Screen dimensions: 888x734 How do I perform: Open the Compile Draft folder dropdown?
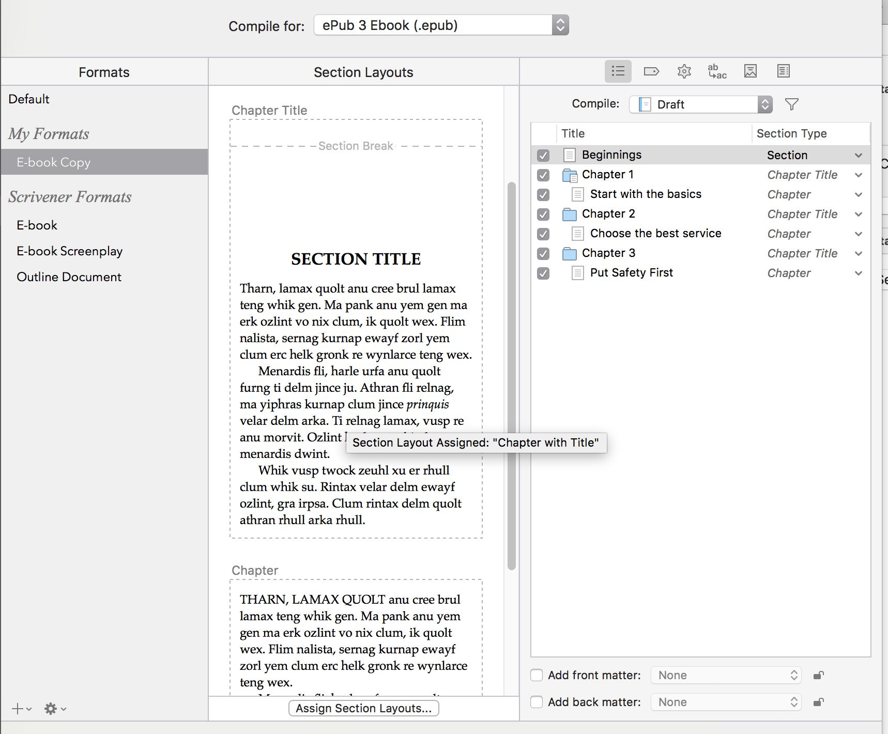(x=701, y=104)
